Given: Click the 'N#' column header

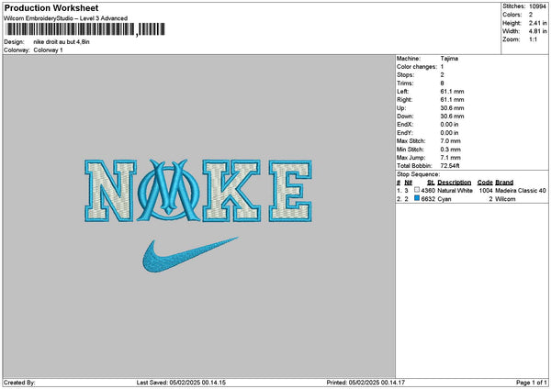Looking at the screenshot, I should [x=408, y=183].
